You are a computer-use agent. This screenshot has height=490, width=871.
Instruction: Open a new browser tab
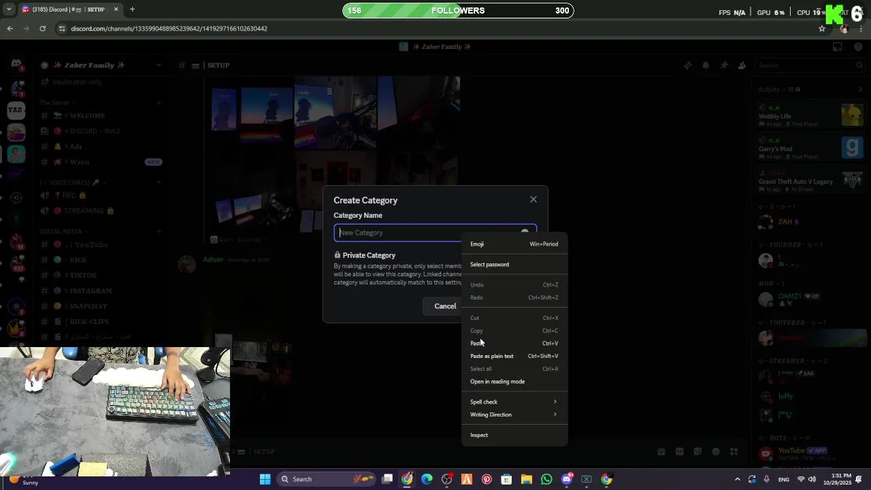click(132, 10)
